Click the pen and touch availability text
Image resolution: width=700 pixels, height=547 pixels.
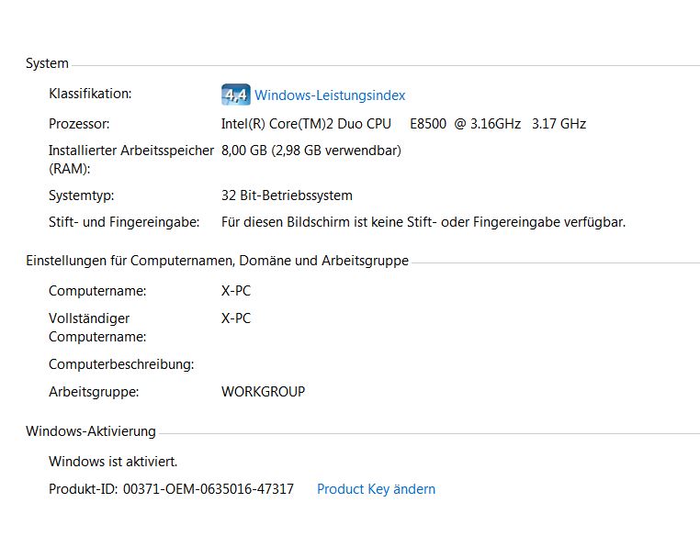(423, 222)
